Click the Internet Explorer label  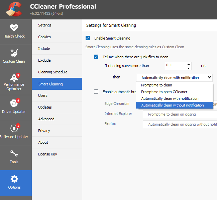[118, 114]
